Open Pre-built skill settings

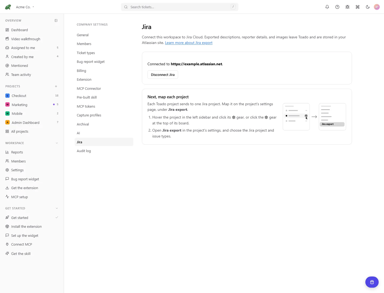(x=104, y=97)
